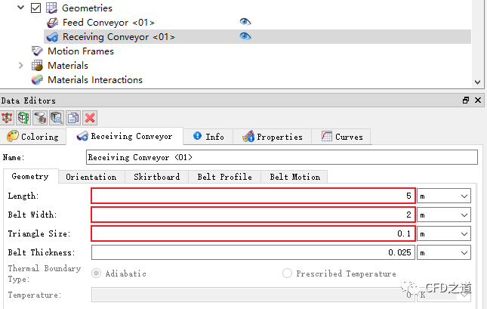The image size is (487, 309).
Task: Expand the Materials tree node
Action: 21,66
